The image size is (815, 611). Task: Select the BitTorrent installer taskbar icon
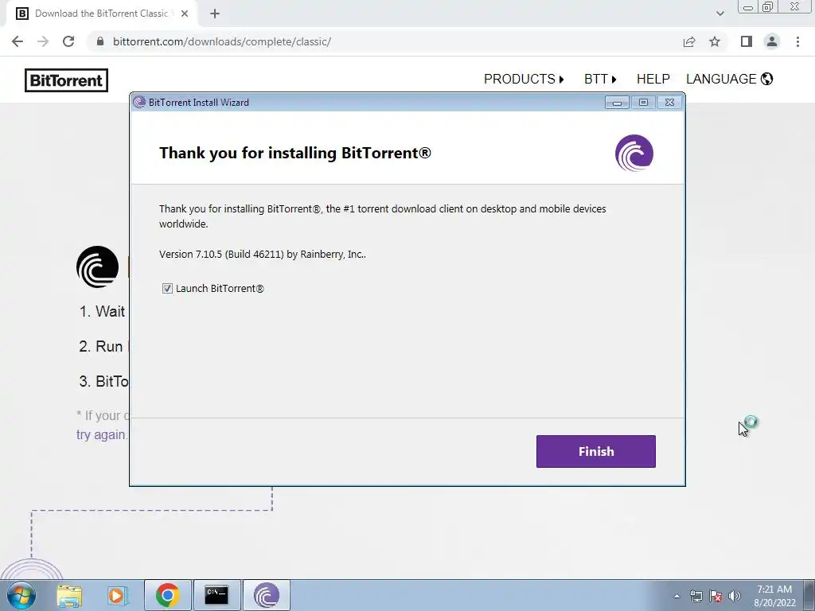click(266, 595)
